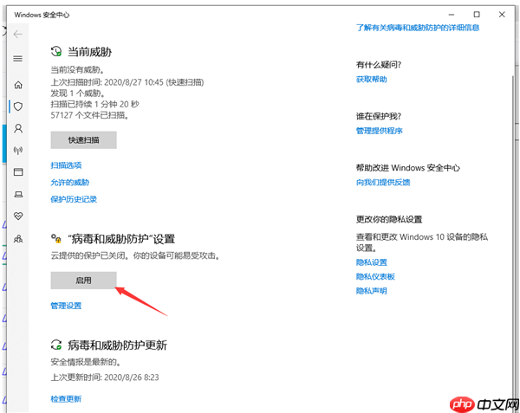
Task: Open Family options people icon
Action: coord(18,238)
